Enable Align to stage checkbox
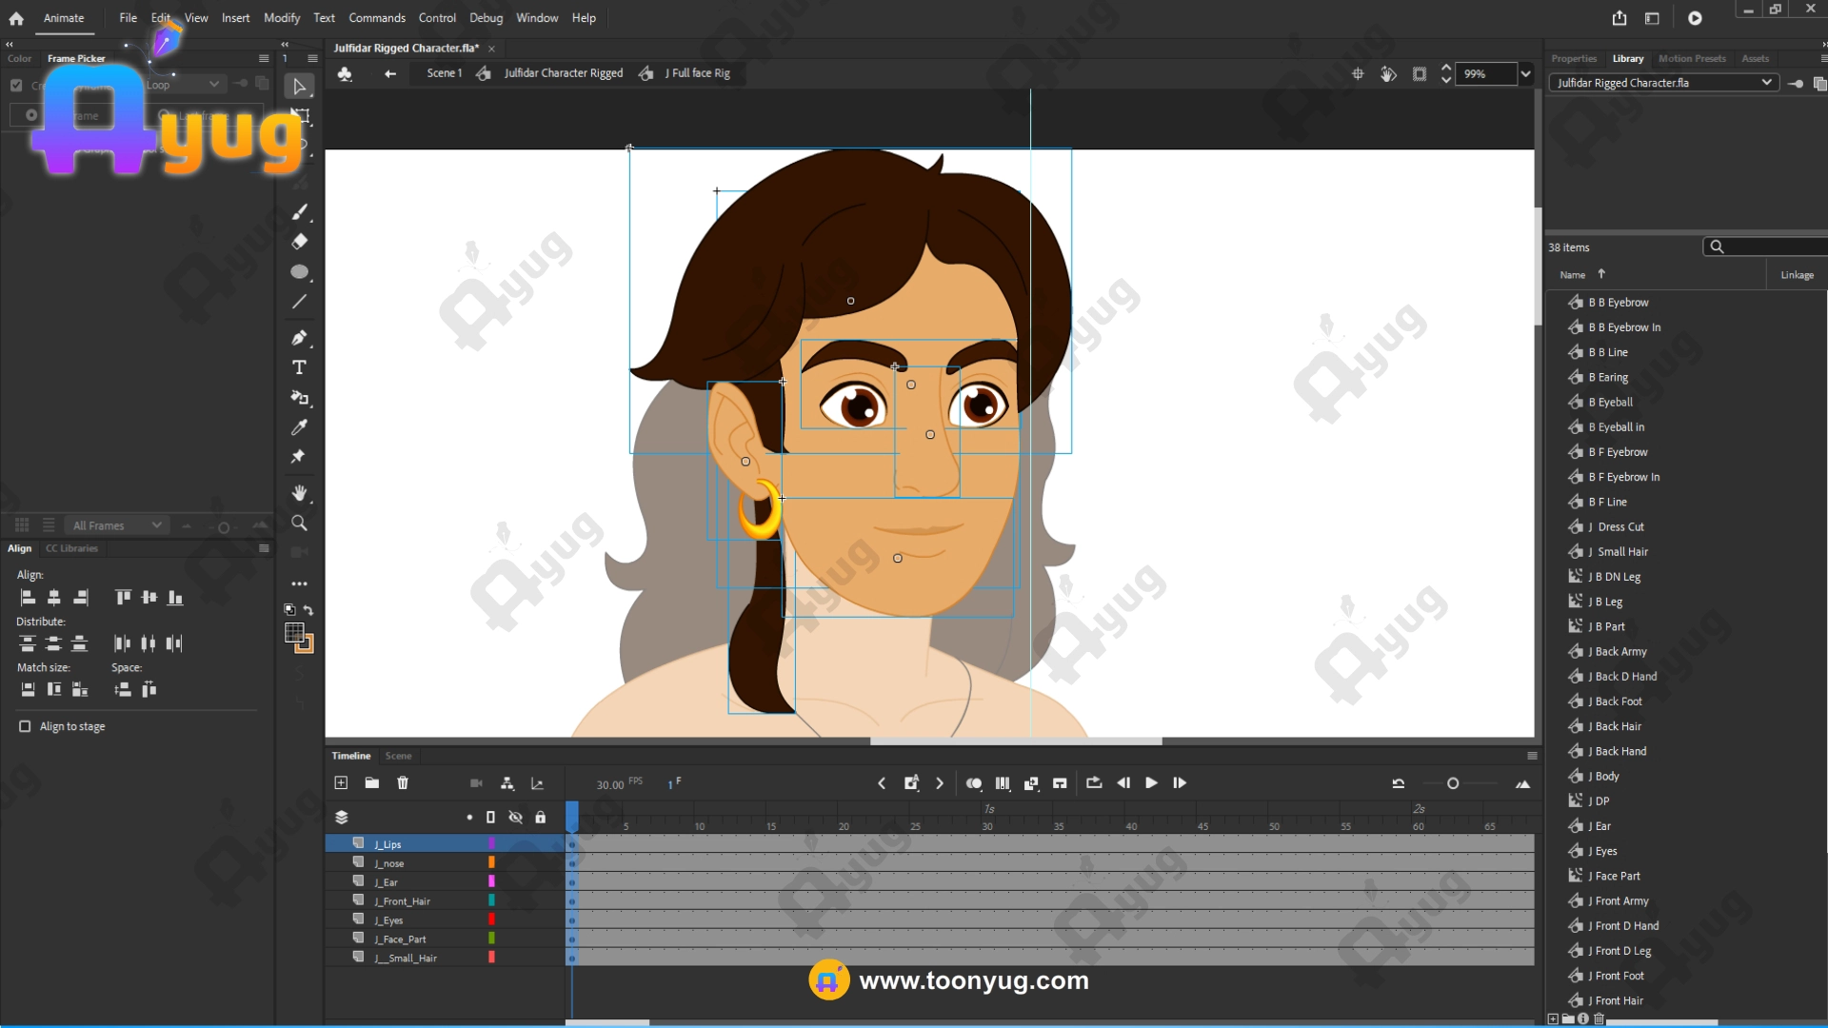The height and width of the screenshot is (1028, 1828). (x=25, y=726)
